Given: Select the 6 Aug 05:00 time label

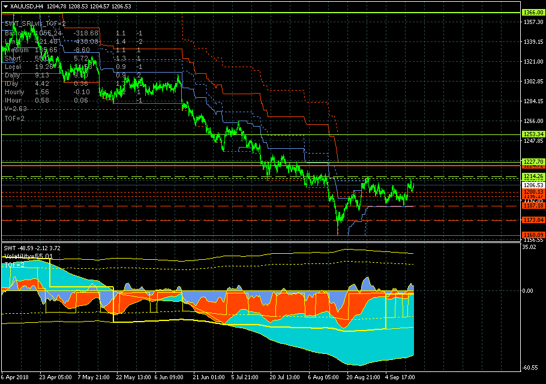Looking at the screenshot, I should (322, 378).
